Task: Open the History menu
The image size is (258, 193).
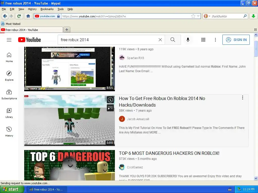Action: click(x=32, y=9)
